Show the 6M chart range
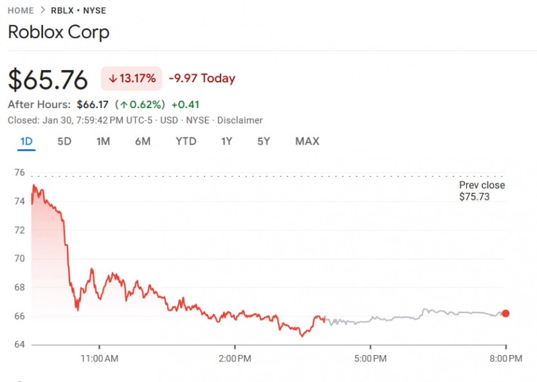The image size is (537, 382). 143,141
